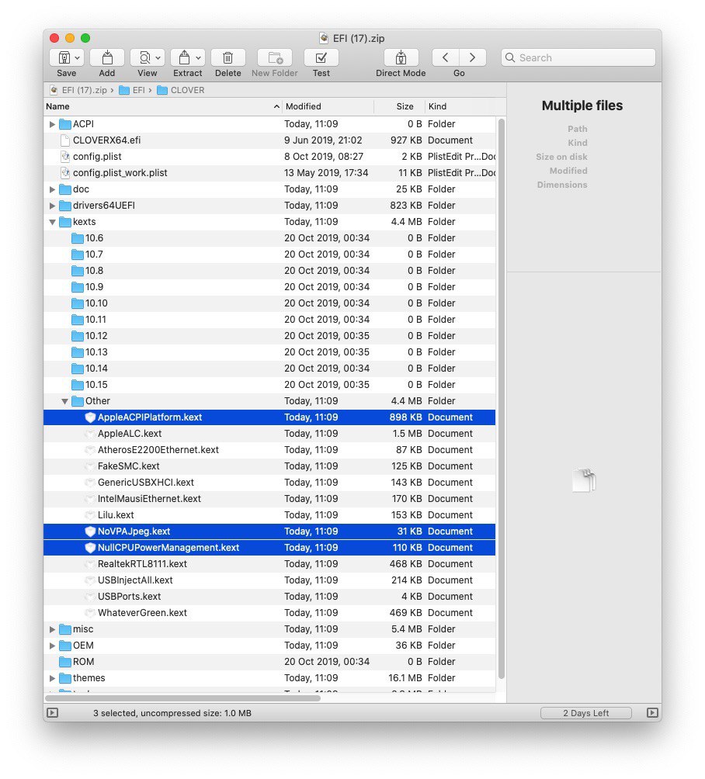The image size is (705, 779).
Task: Select the 10.15 folder icon
Action: click(x=77, y=385)
